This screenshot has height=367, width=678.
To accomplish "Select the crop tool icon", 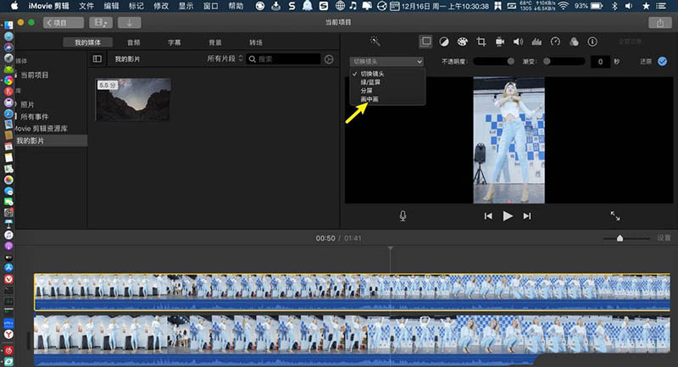I will [481, 42].
